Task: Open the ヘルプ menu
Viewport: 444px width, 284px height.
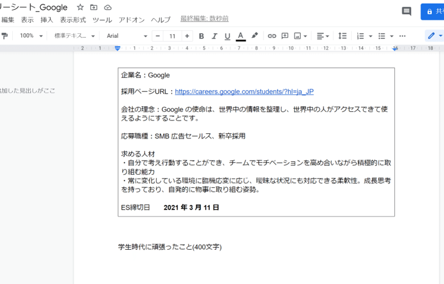Action: (x=161, y=20)
